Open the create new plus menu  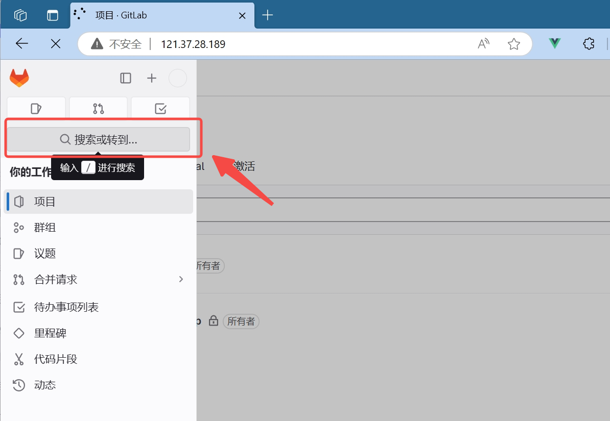(152, 78)
